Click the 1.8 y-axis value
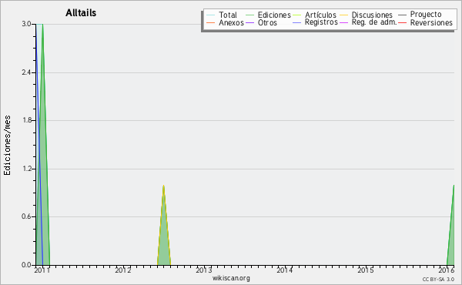The width and height of the screenshot is (462, 285). pyautogui.click(x=26, y=120)
